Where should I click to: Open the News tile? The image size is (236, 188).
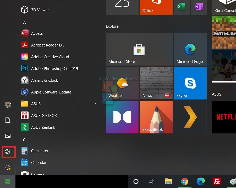pos(156,83)
